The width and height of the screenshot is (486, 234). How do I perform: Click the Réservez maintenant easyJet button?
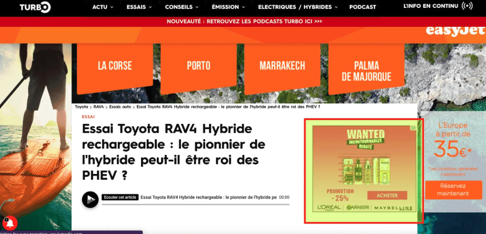coord(453,190)
